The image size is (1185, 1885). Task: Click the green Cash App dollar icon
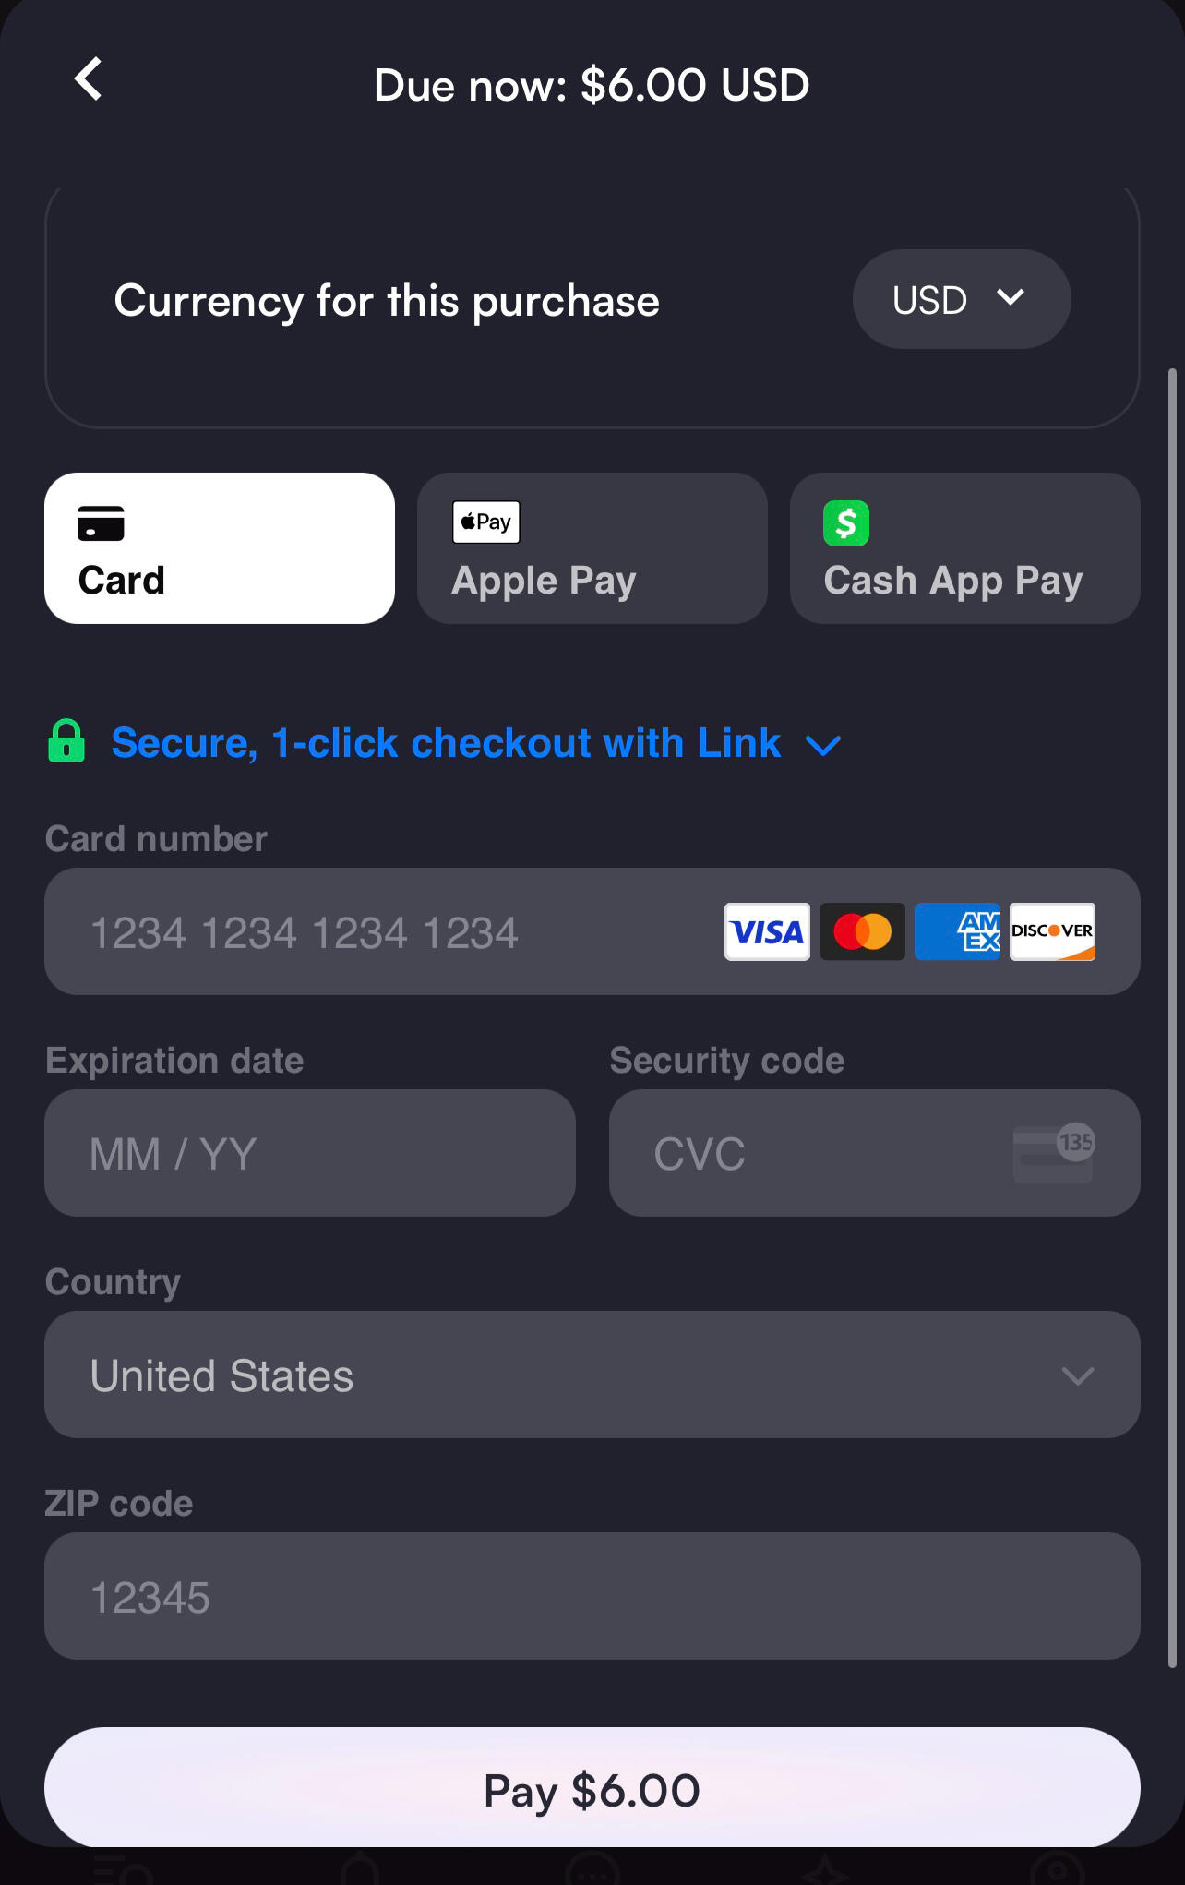click(x=846, y=523)
